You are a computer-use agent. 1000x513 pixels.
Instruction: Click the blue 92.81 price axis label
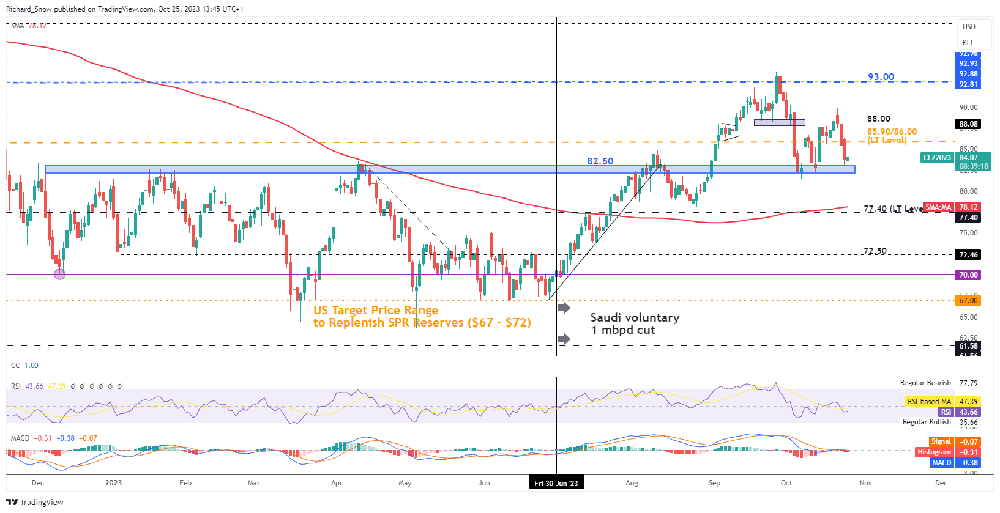pos(968,84)
